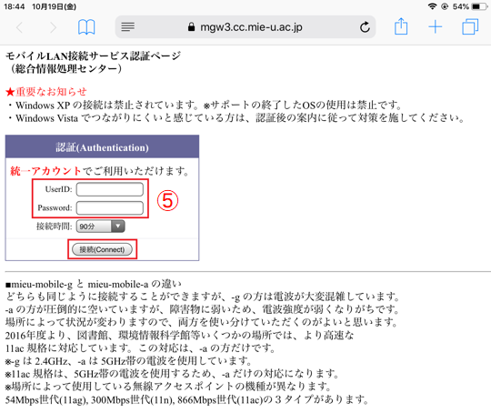Tap the red 重要なお知らせ heading
The width and height of the screenshot is (491, 413).
click(x=46, y=92)
